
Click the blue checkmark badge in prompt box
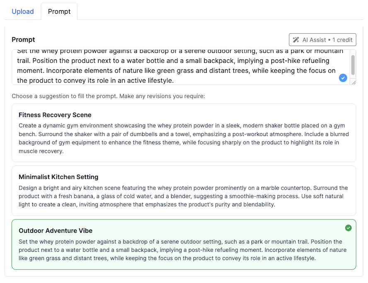(343, 78)
